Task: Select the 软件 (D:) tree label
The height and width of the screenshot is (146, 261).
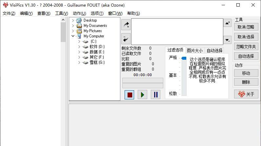Action: (x=97, y=47)
